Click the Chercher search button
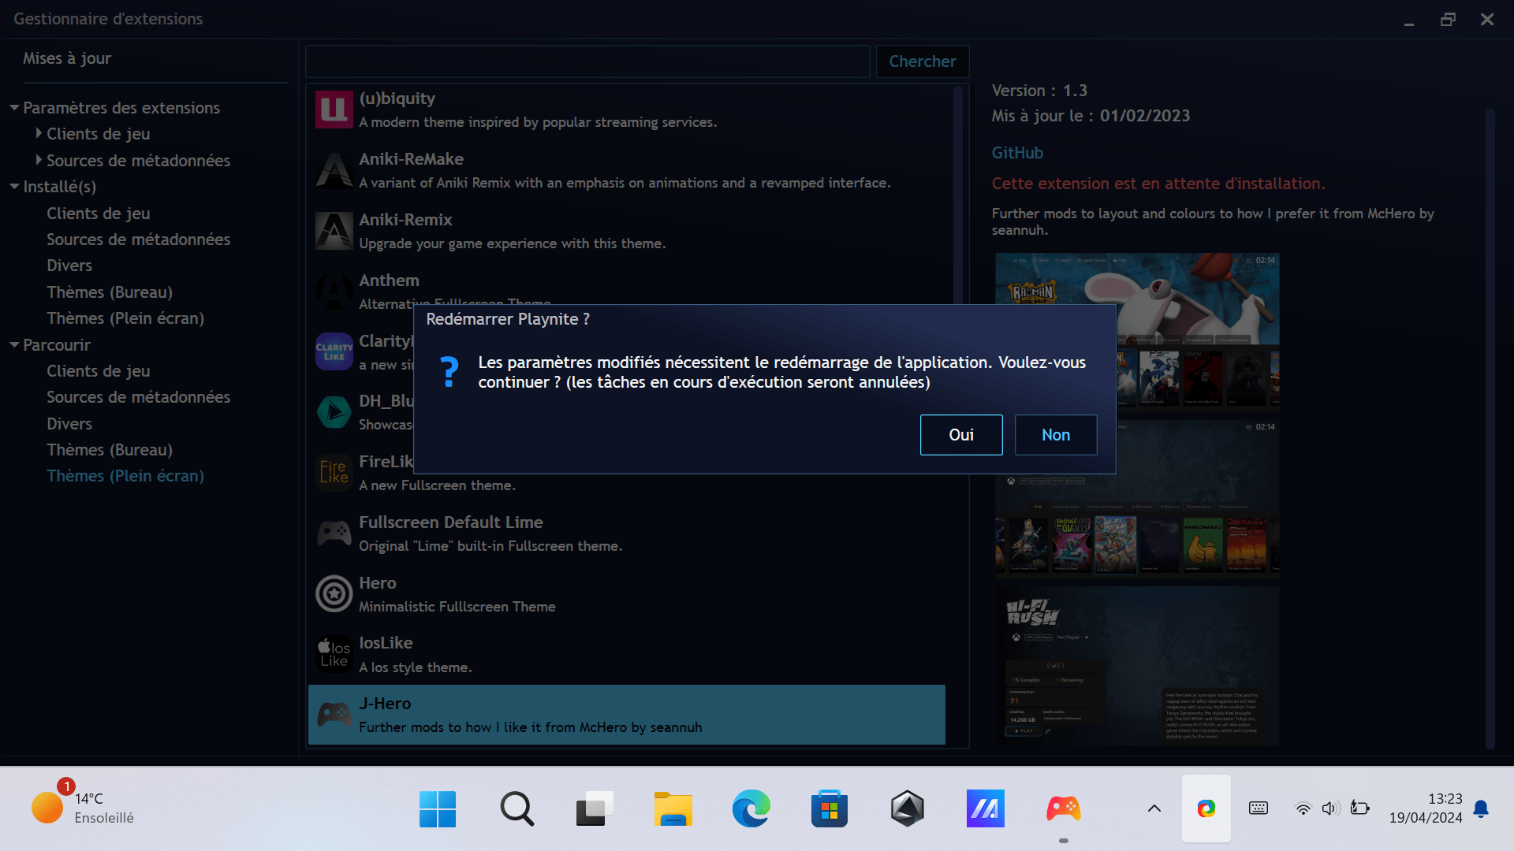Screen dimensions: 1514x851 pyautogui.click(x=923, y=61)
